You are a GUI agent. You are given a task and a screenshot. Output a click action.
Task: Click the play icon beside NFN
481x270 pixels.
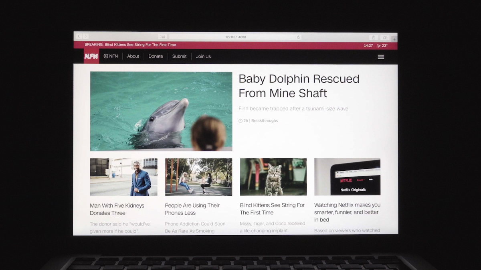coord(106,56)
